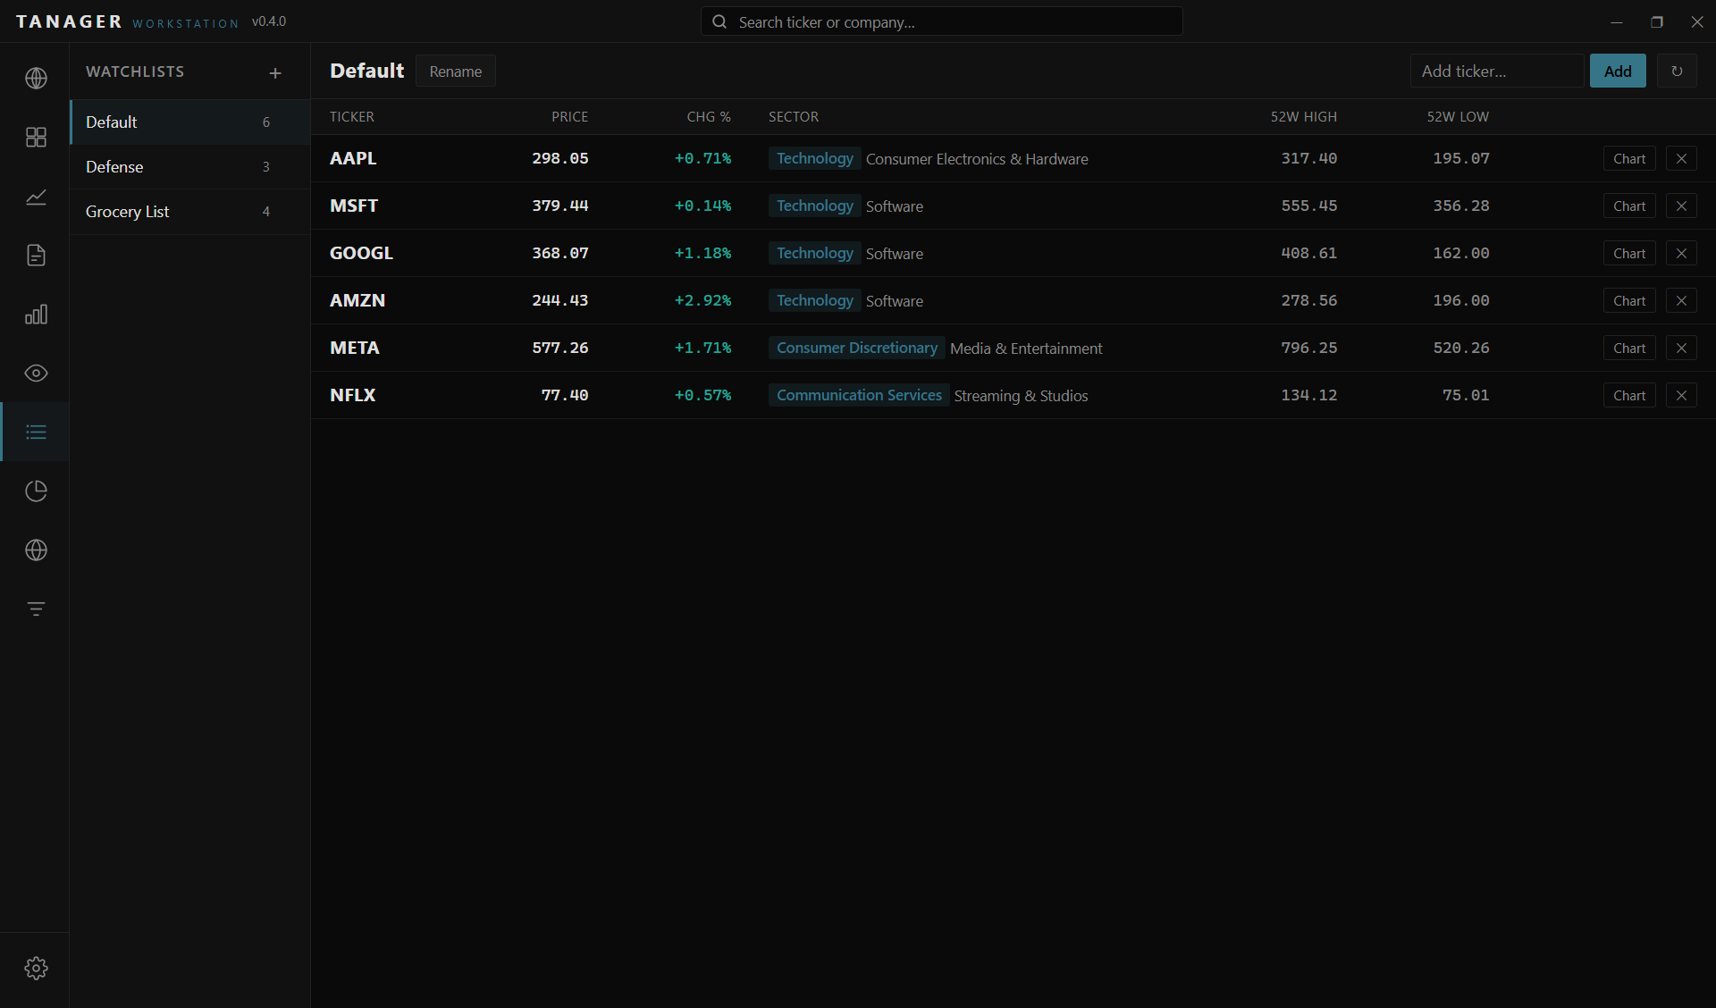Remove MSFT from the watchlist
Viewport: 1716px width, 1008px height.
(1681, 206)
